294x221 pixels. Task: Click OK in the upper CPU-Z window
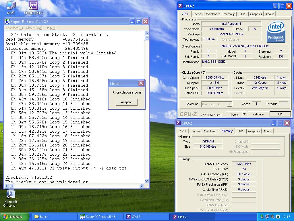tap(280, 114)
